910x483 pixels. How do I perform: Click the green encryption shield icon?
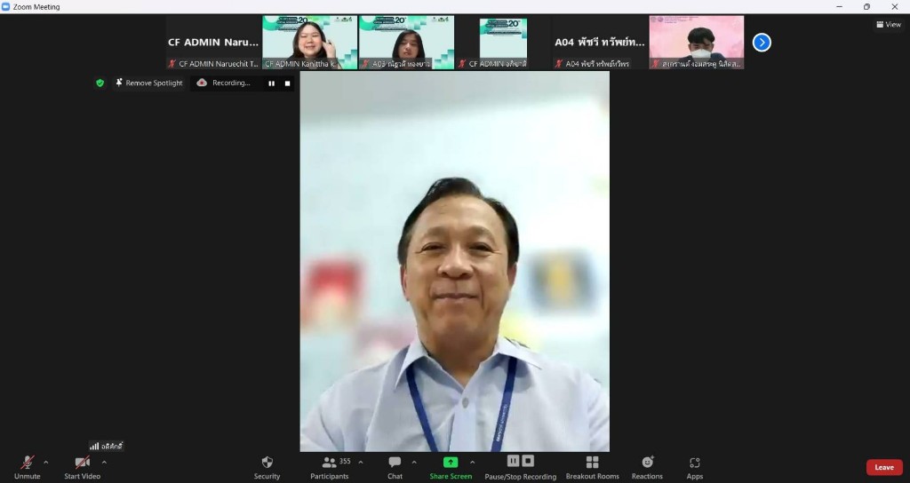click(100, 83)
